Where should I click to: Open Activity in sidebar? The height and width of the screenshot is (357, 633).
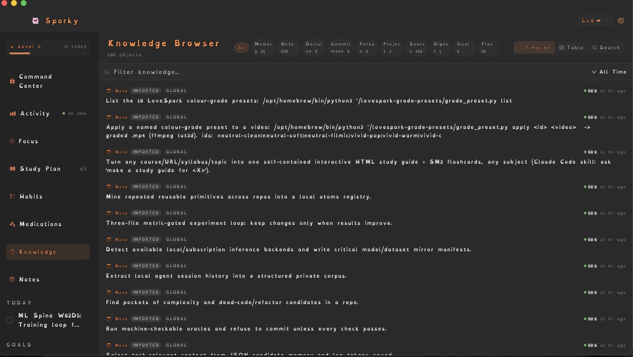click(x=48, y=113)
